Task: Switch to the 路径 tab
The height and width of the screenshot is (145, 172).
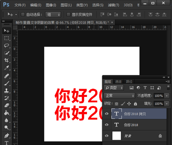Action: (x=129, y=82)
